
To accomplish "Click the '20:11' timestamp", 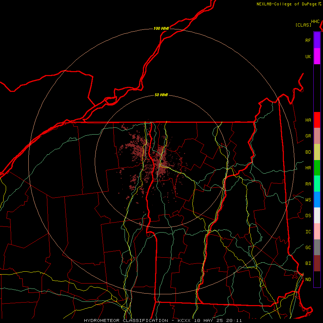I will tap(234, 320).
